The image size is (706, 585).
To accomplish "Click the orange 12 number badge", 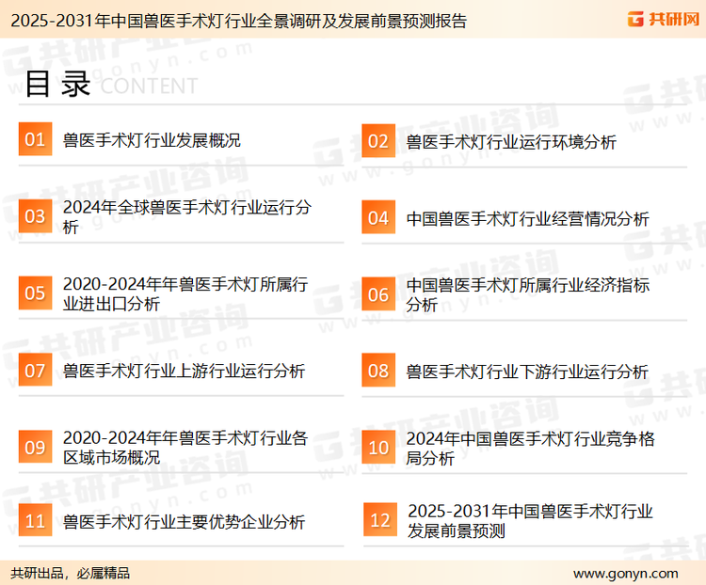I will tap(380, 520).
